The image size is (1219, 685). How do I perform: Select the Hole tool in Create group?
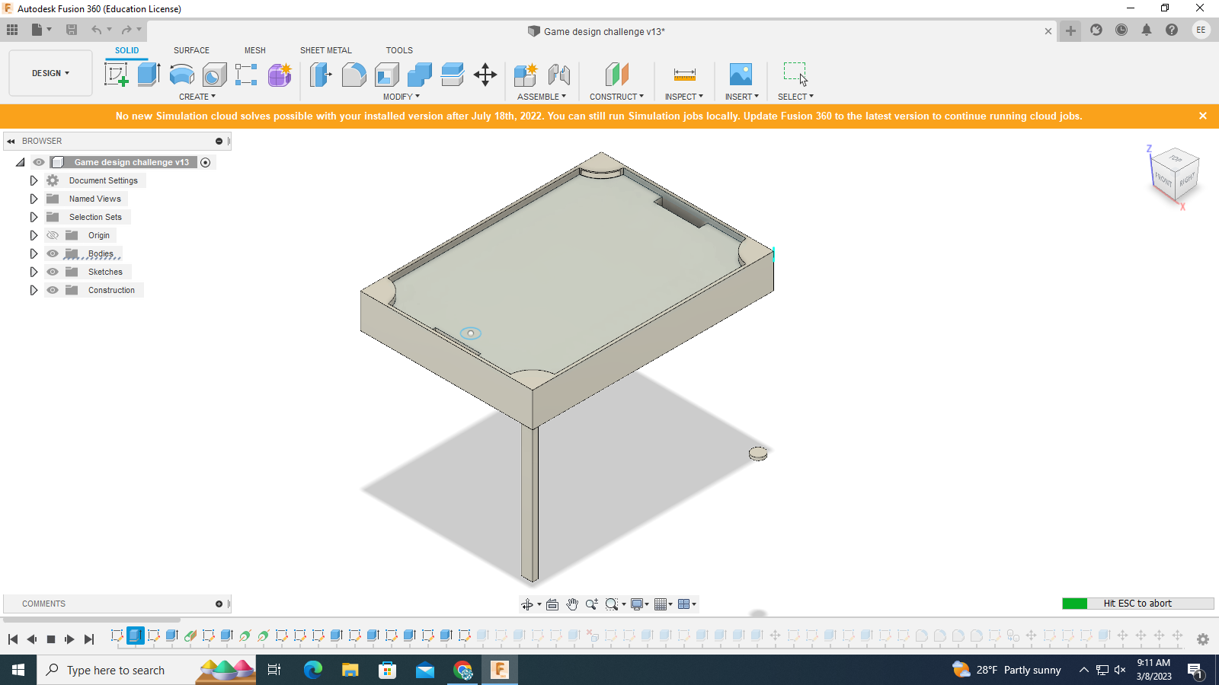(213, 74)
